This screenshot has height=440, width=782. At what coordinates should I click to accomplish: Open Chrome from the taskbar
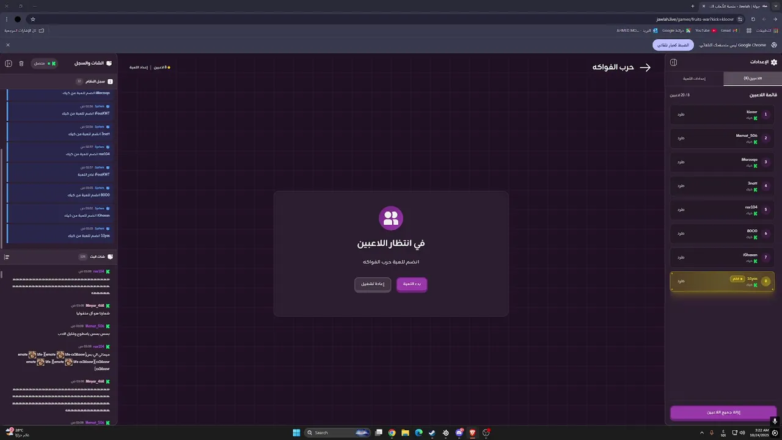point(392,433)
